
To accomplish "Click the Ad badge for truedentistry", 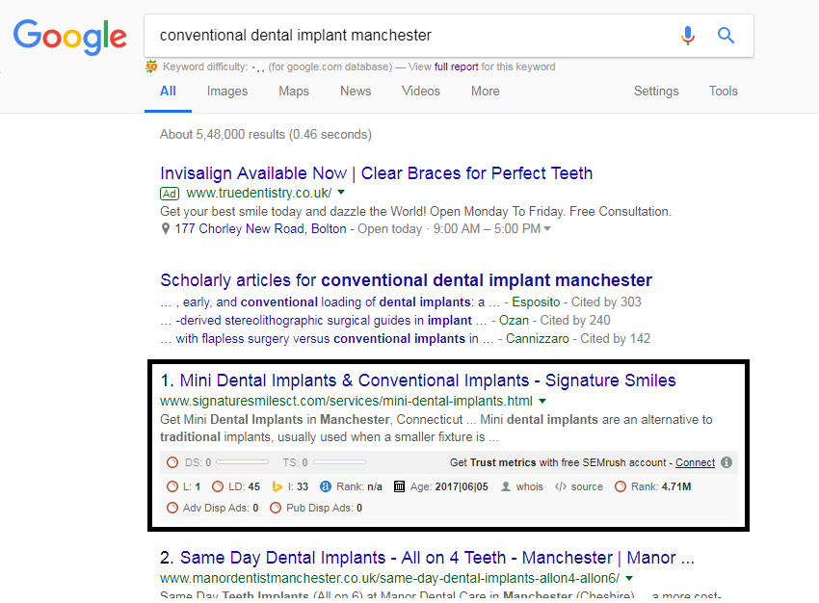I will pos(170,194).
